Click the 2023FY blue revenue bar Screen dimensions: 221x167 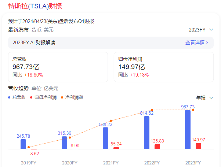pos(188,130)
